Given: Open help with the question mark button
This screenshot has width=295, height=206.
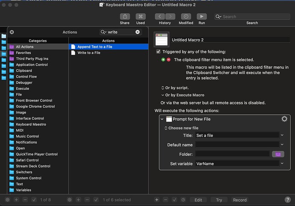Looking at the screenshot, I should (x=287, y=200).
